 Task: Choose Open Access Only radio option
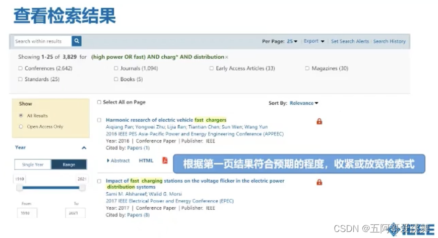pyautogui.click(x=21, y=126)
